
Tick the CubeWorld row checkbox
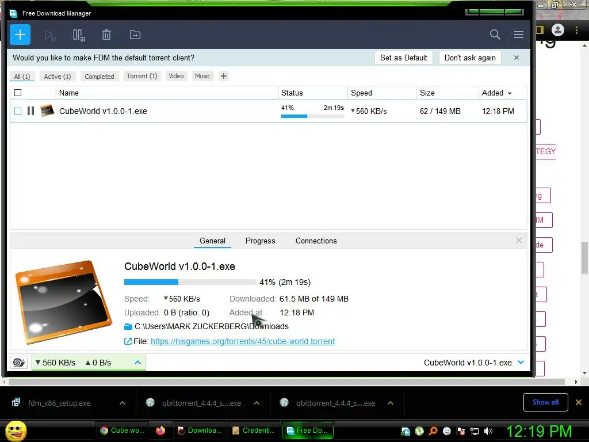coord(18,111)
